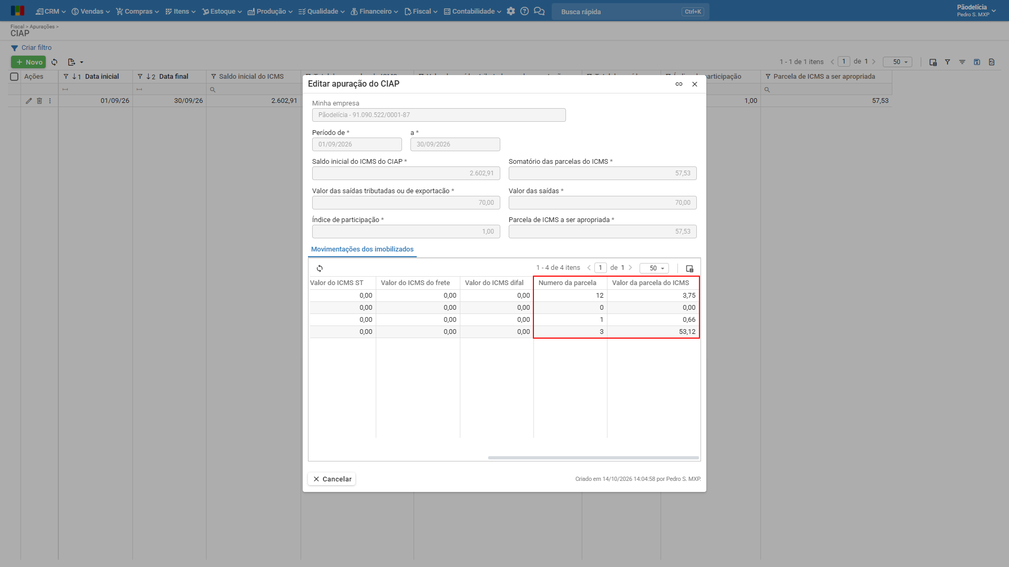Screen dimensions: 1009x567
Task: Focus the Busca rápida search field
Action: (x=630, y=12)
